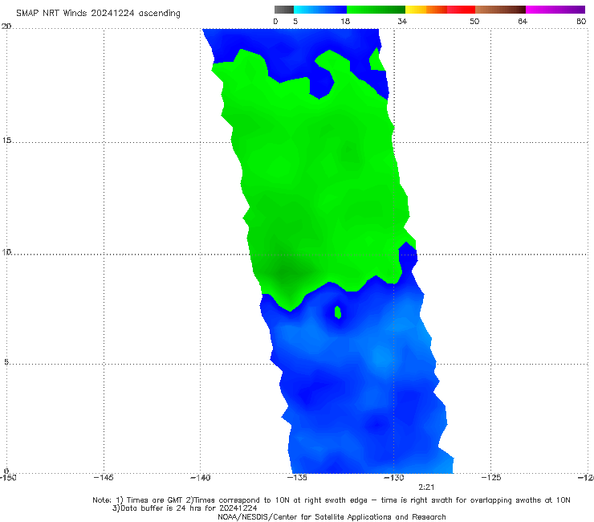Image resolution: width=594 pixels, height=522 pixels.
Task: Click the latitude label '10' on the axis
Action: tap(6, 251)
